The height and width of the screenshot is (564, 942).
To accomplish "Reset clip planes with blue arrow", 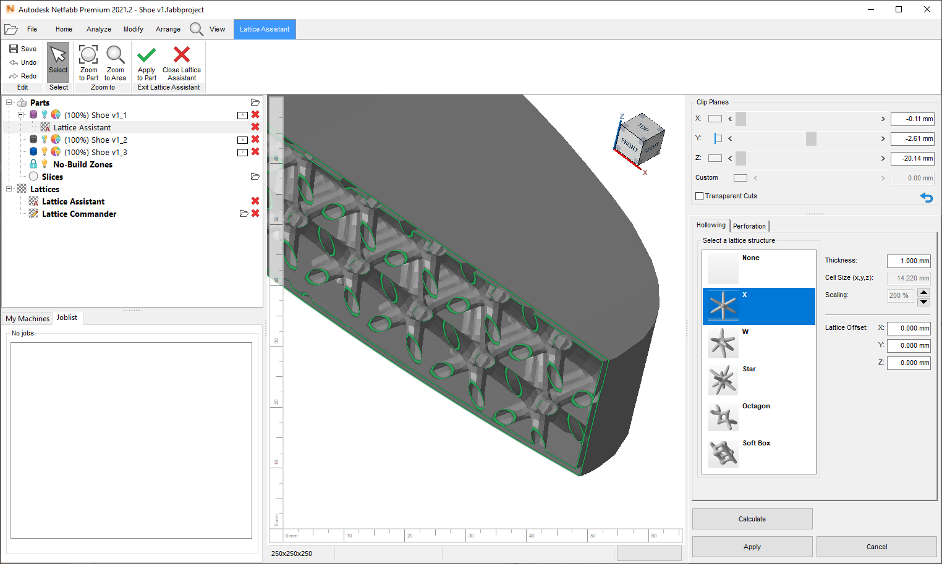I will tap(926, 197).
